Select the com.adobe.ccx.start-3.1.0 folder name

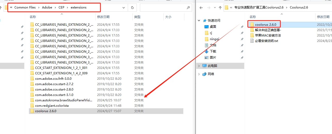pyautogui.click(x=54, y=95)
